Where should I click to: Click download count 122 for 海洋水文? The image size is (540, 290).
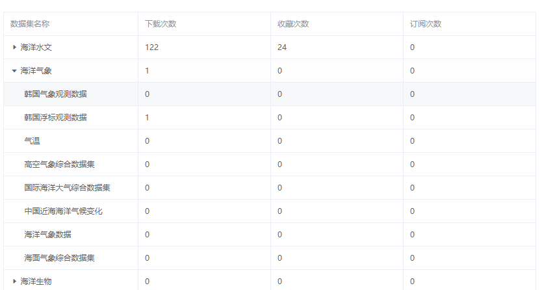click(152, 47)
